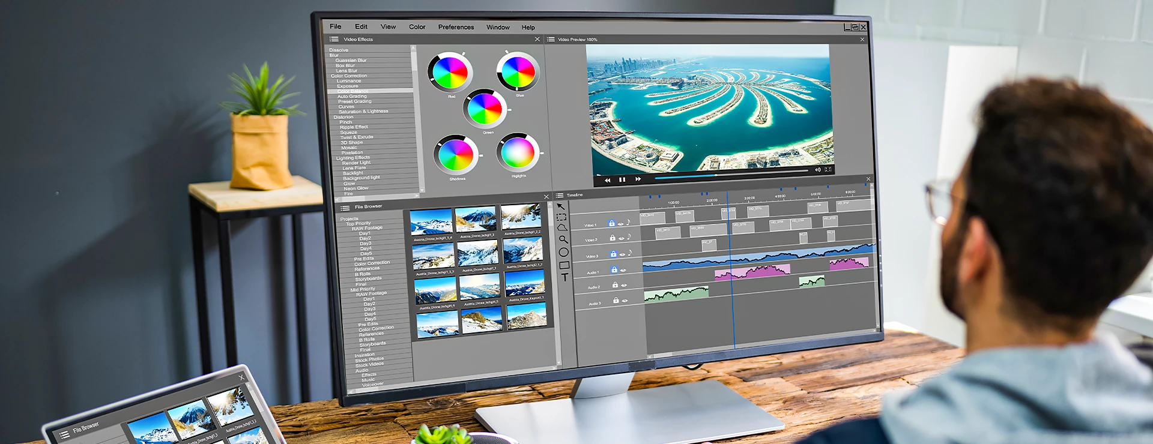The image size is (1153, 444).
Task: Select the Lens Flare effect
Action: 354,168
